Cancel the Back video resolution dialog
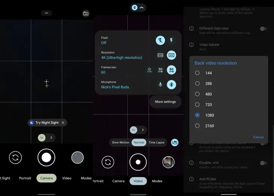The width and height of the screenshot is (274, 196). pos(258,137)
